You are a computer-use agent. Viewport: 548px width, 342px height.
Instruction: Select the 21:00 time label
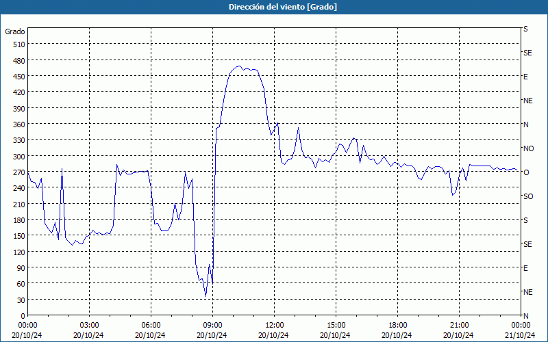(x=459, y=326)
